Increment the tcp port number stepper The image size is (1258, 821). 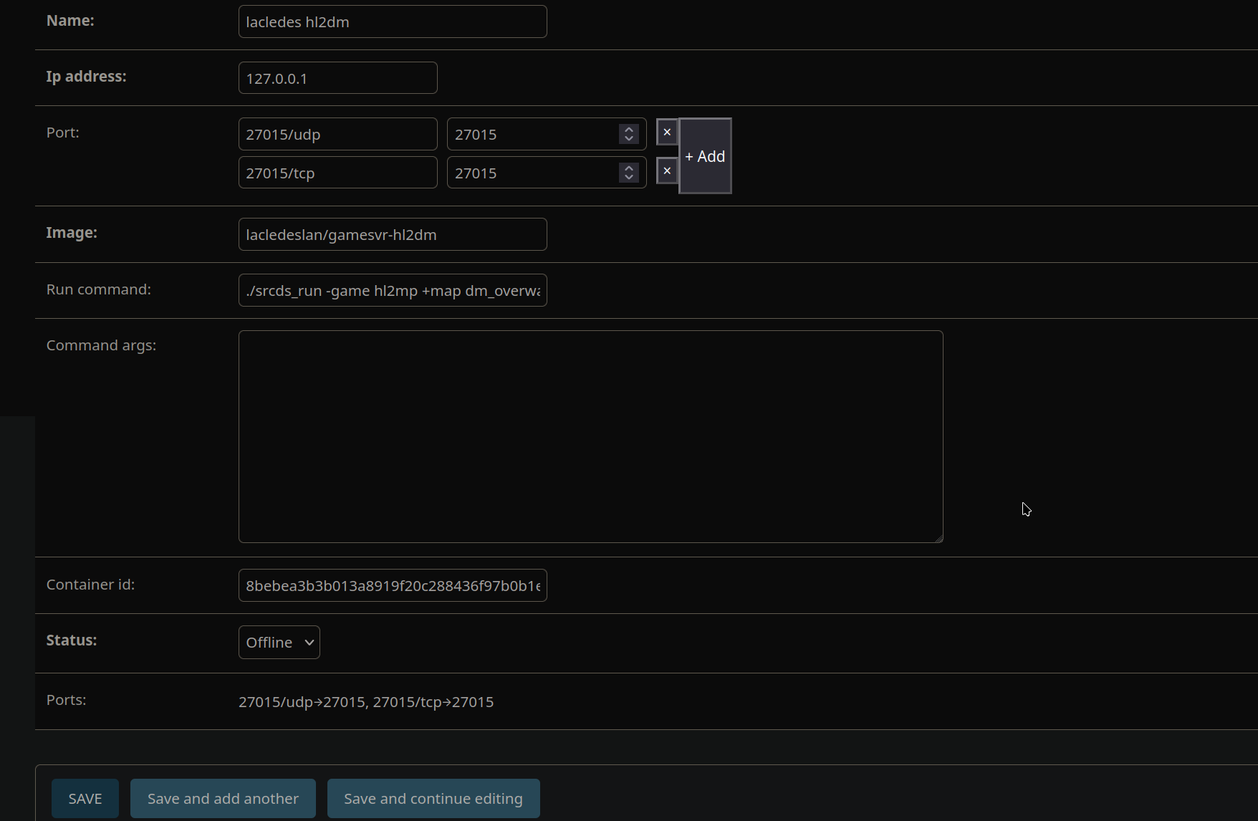[629, 168]
